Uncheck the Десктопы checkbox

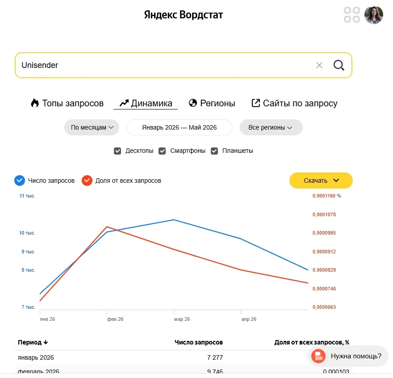117,151
